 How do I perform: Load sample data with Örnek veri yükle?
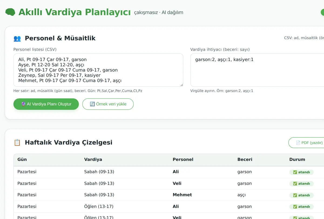tap(108, 104)
